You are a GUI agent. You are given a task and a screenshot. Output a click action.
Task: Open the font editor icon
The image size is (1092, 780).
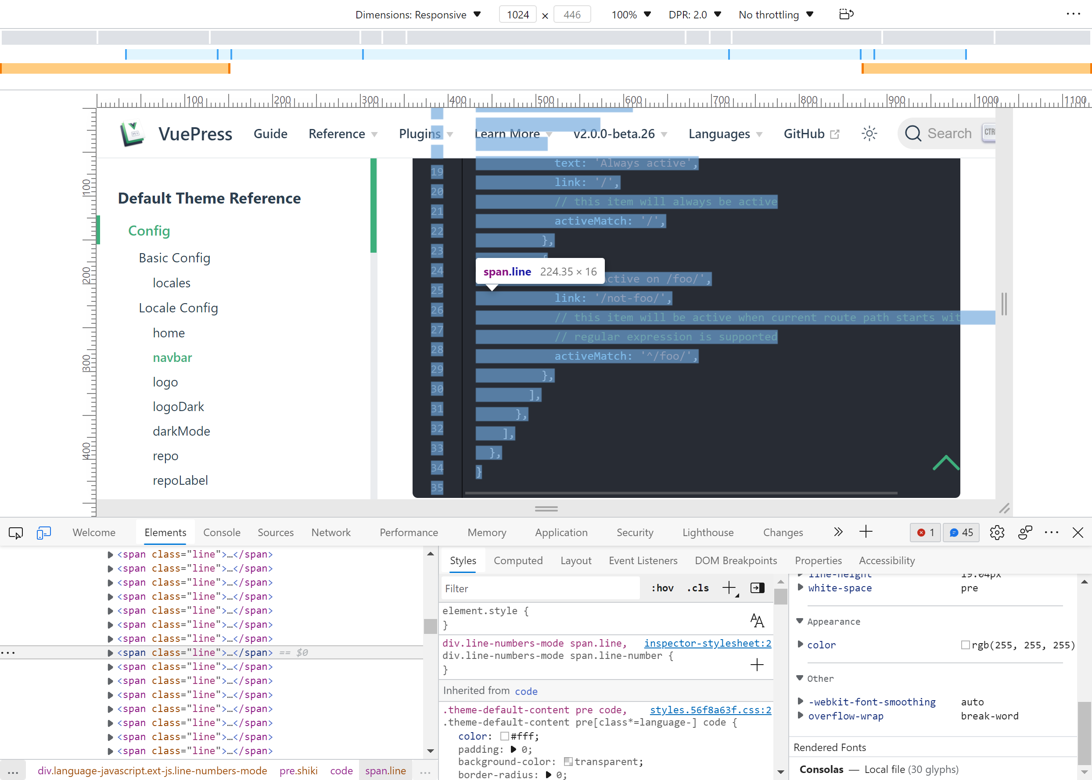(757, 621)
